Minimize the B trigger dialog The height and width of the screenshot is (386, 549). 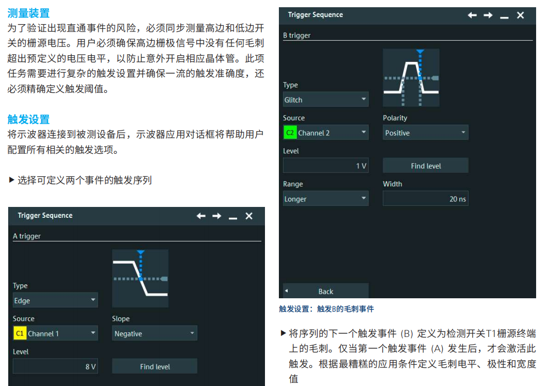click(504, 17)
